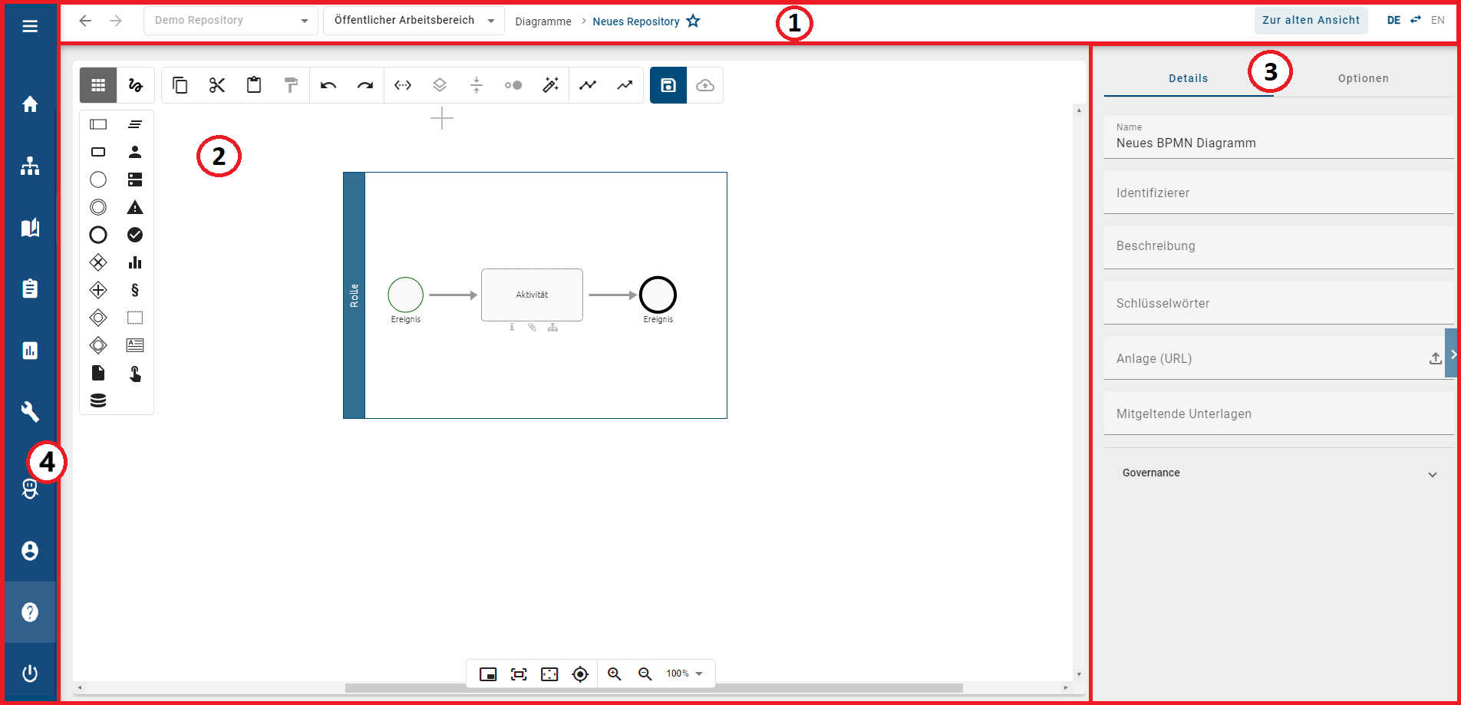Zoom in using the magnifier plus icon

click(614, 674)
